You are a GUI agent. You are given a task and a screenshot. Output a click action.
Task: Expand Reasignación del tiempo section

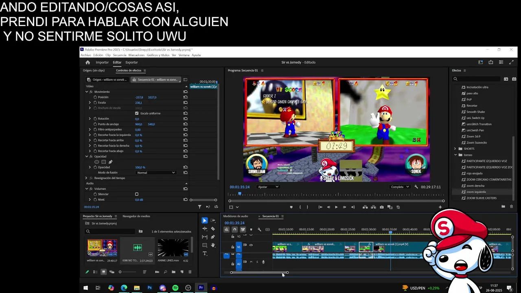click(86, 178)
